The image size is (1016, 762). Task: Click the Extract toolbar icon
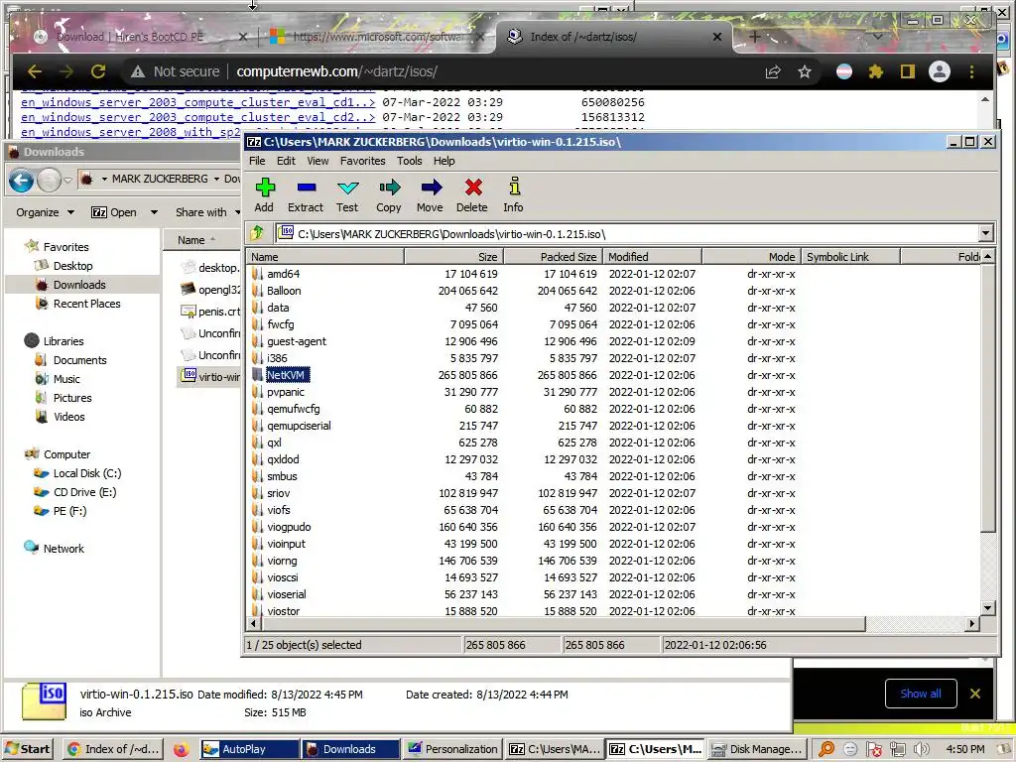306,195
